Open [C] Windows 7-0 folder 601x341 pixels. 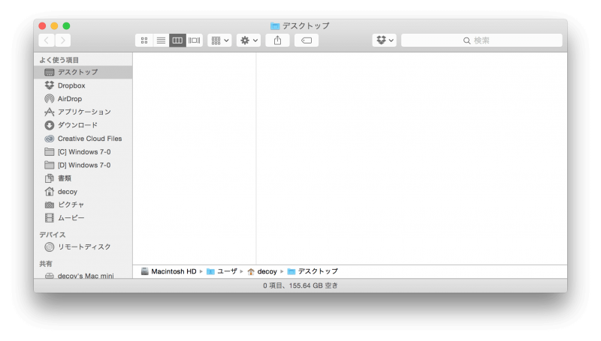pos(83,152)
